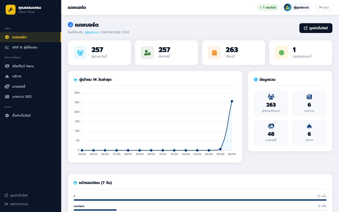
Task: Click the weekly visitors user-clock icon
Action: (147, 53)
